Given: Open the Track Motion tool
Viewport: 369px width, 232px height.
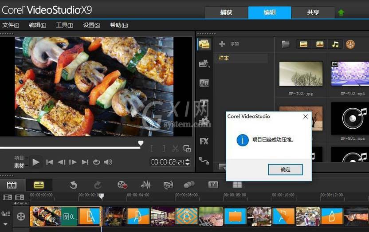Looking at the screenshot, I should pyautogui.click(x=189, y=185).
